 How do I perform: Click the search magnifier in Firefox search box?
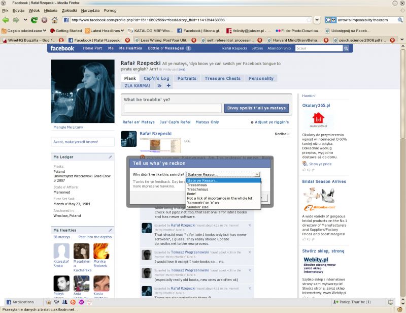click(400, 20)
